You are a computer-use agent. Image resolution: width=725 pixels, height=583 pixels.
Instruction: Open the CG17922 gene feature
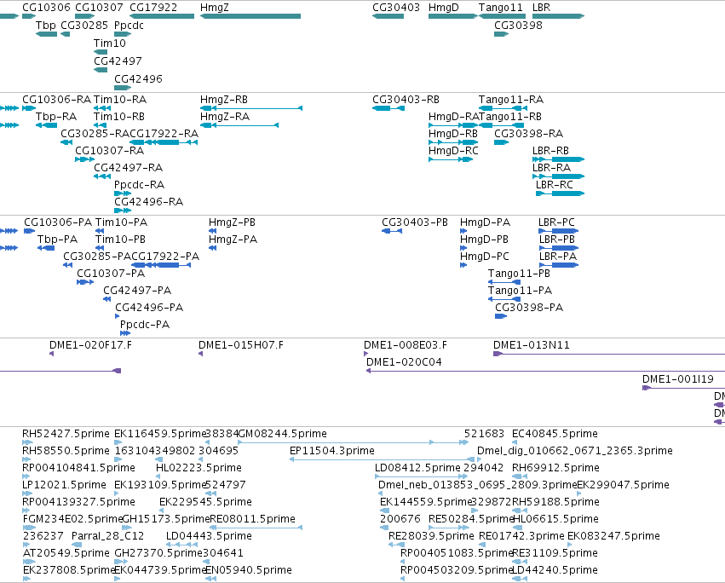pos(162,16)
